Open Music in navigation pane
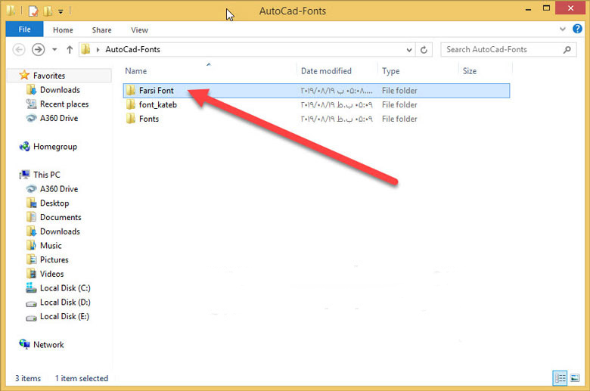This screenshot has height=391, width=590. click(51, 246)
